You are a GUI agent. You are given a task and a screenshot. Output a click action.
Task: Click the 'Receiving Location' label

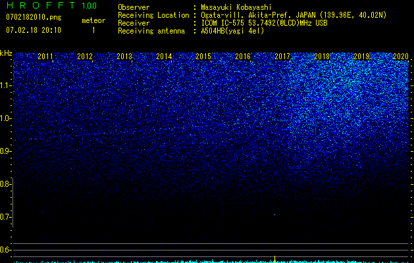153,15
